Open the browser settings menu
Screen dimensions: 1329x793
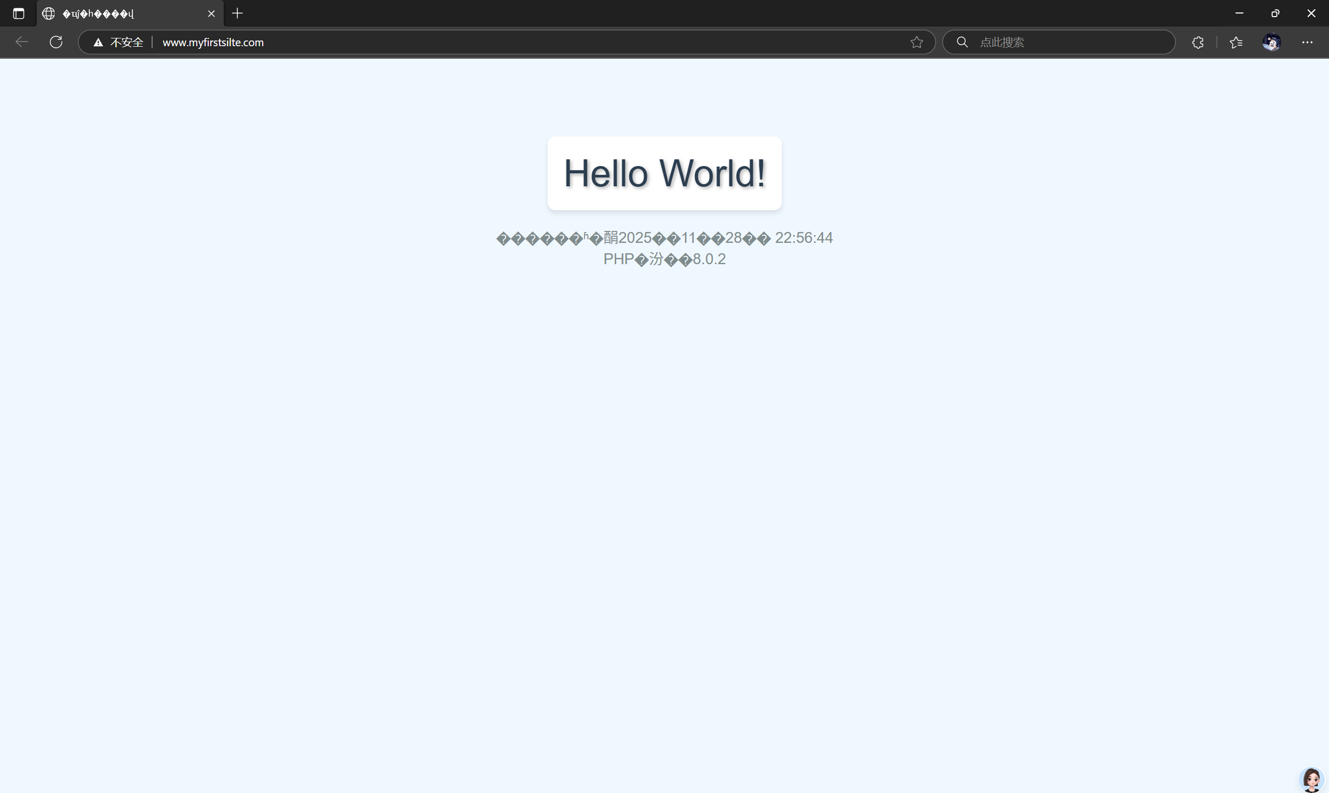(x=1307, y=42)
